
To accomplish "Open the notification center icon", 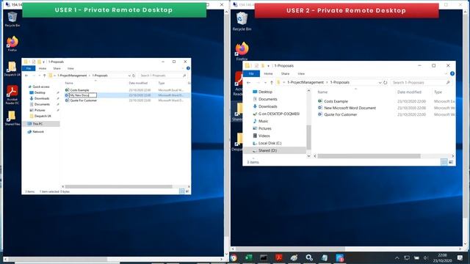I will [x=460, y=257].
